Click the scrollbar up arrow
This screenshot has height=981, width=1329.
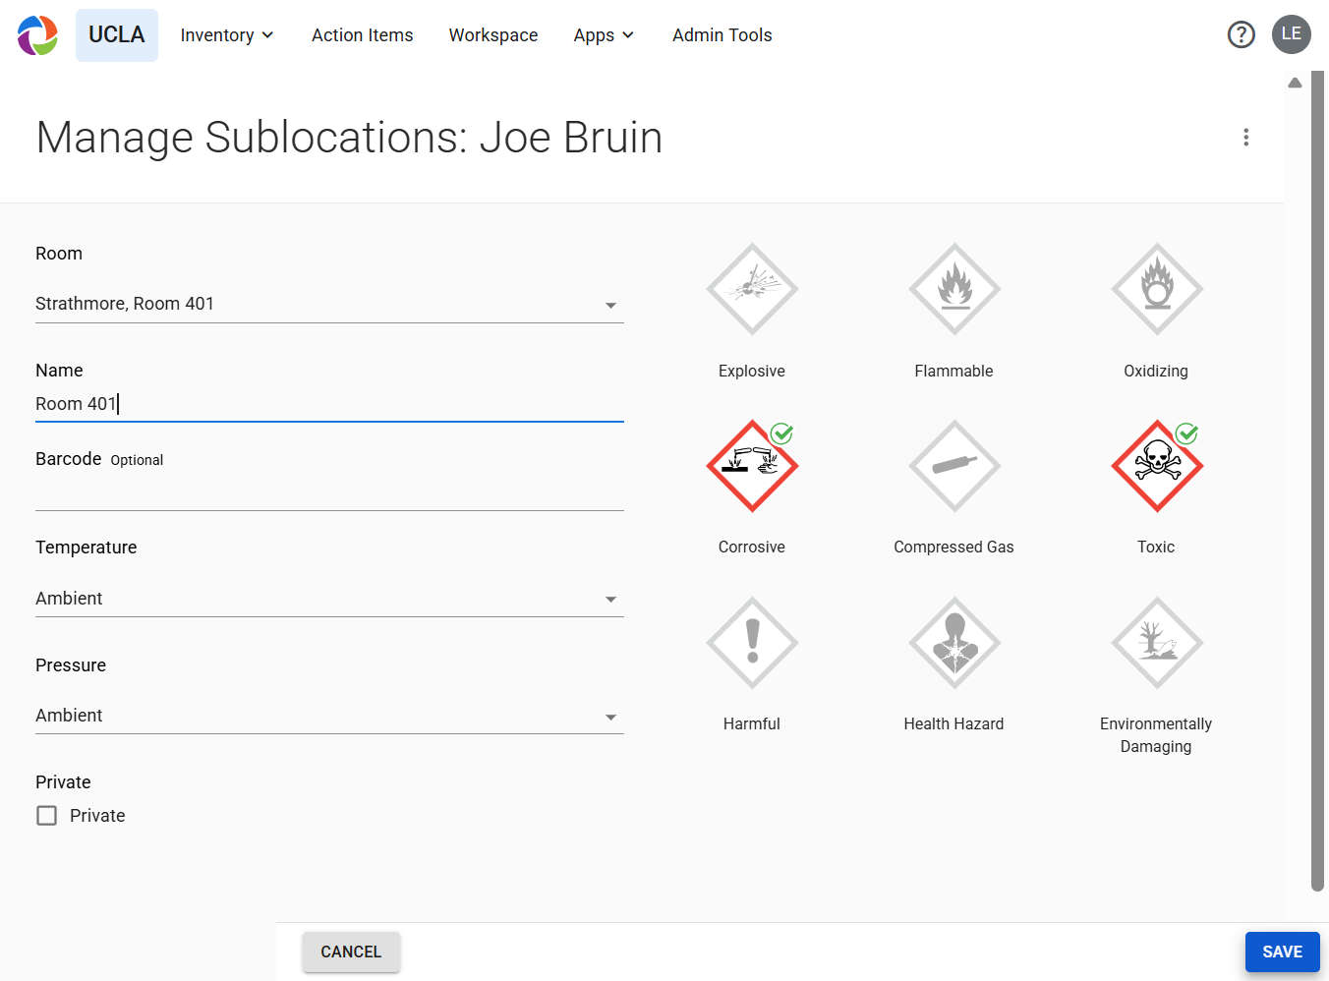coord(1295,83)
